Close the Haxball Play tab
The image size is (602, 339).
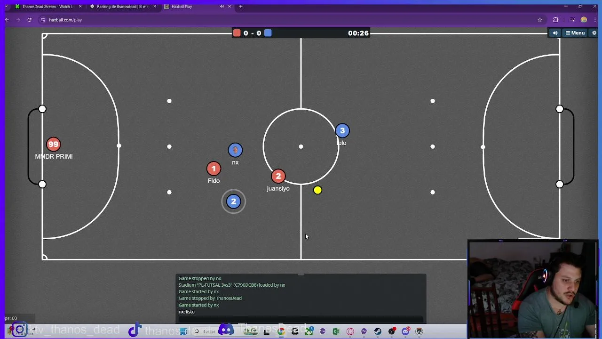(229, 7)
